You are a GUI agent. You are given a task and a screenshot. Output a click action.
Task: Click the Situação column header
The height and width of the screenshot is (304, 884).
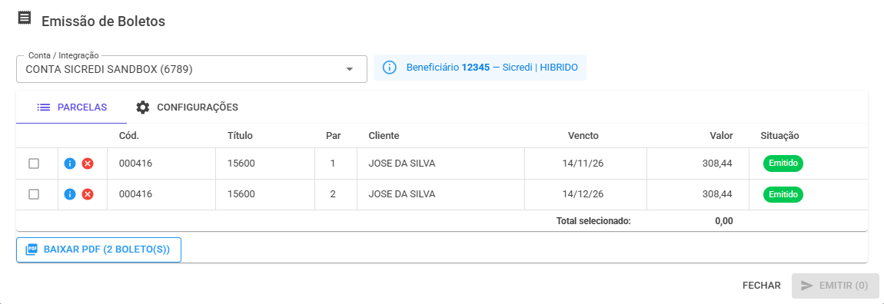(779, 136)
